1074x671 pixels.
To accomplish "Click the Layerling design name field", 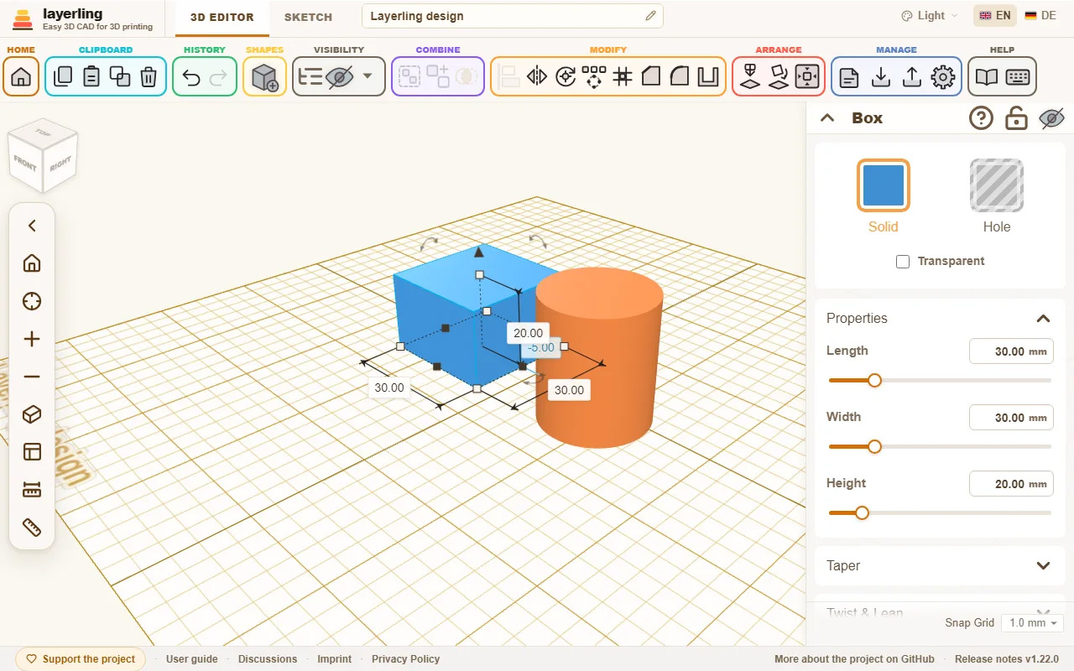I will (513, 16).
